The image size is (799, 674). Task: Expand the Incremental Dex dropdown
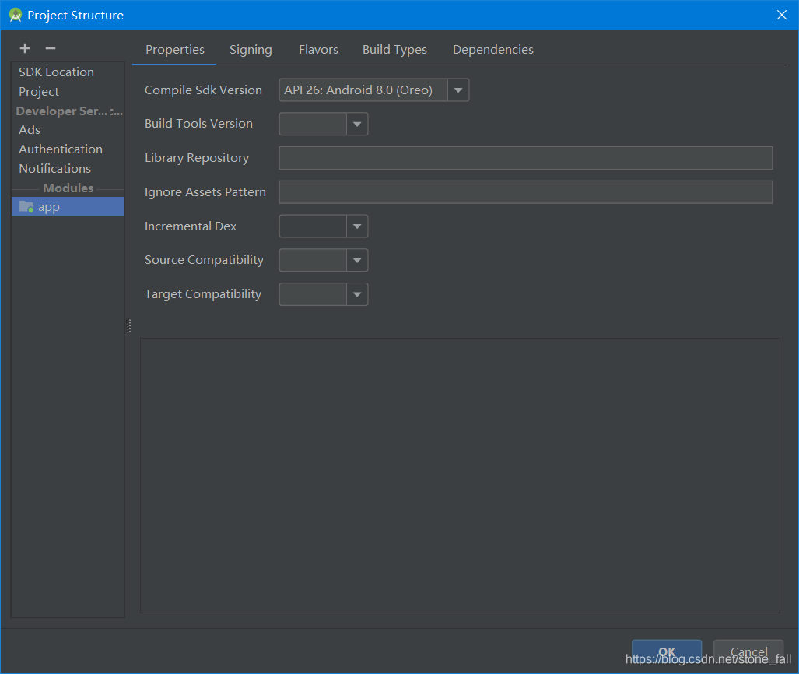(357, 226)
